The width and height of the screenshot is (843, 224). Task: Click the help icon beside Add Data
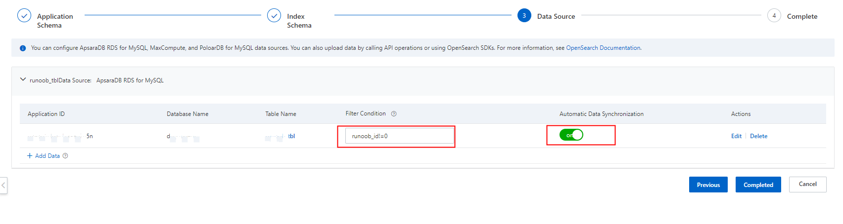coord(65,156)
